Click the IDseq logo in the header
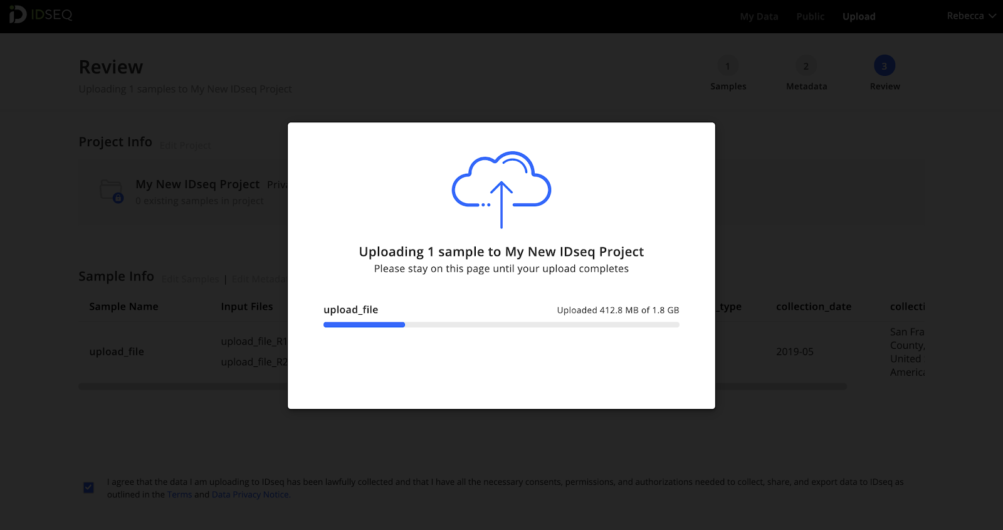This screenshot has height=530, width=1003. click(41, 14)
